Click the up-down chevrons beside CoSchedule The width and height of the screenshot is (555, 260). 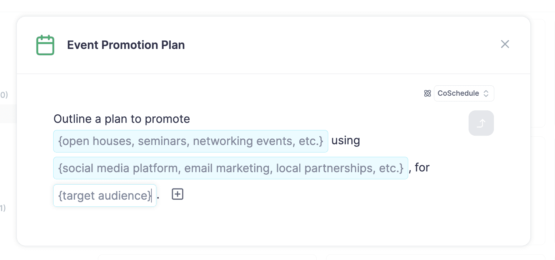coord(486,94)
